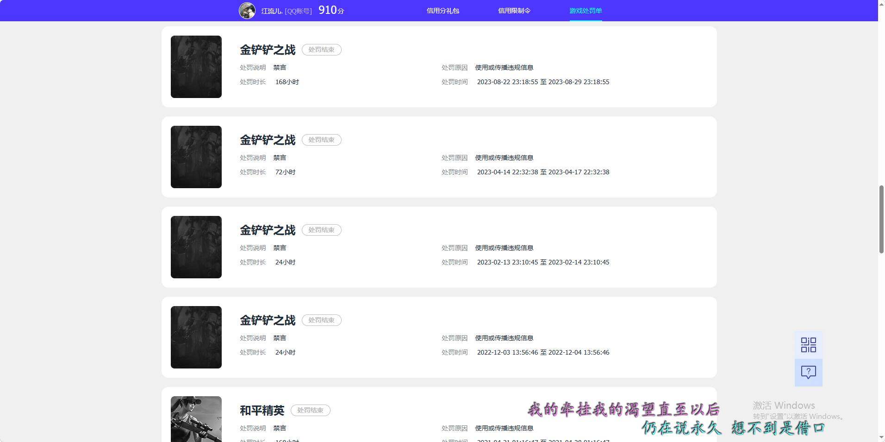Click the scrollbar down arrow
The image size is (885, 442).
(881, 437)
